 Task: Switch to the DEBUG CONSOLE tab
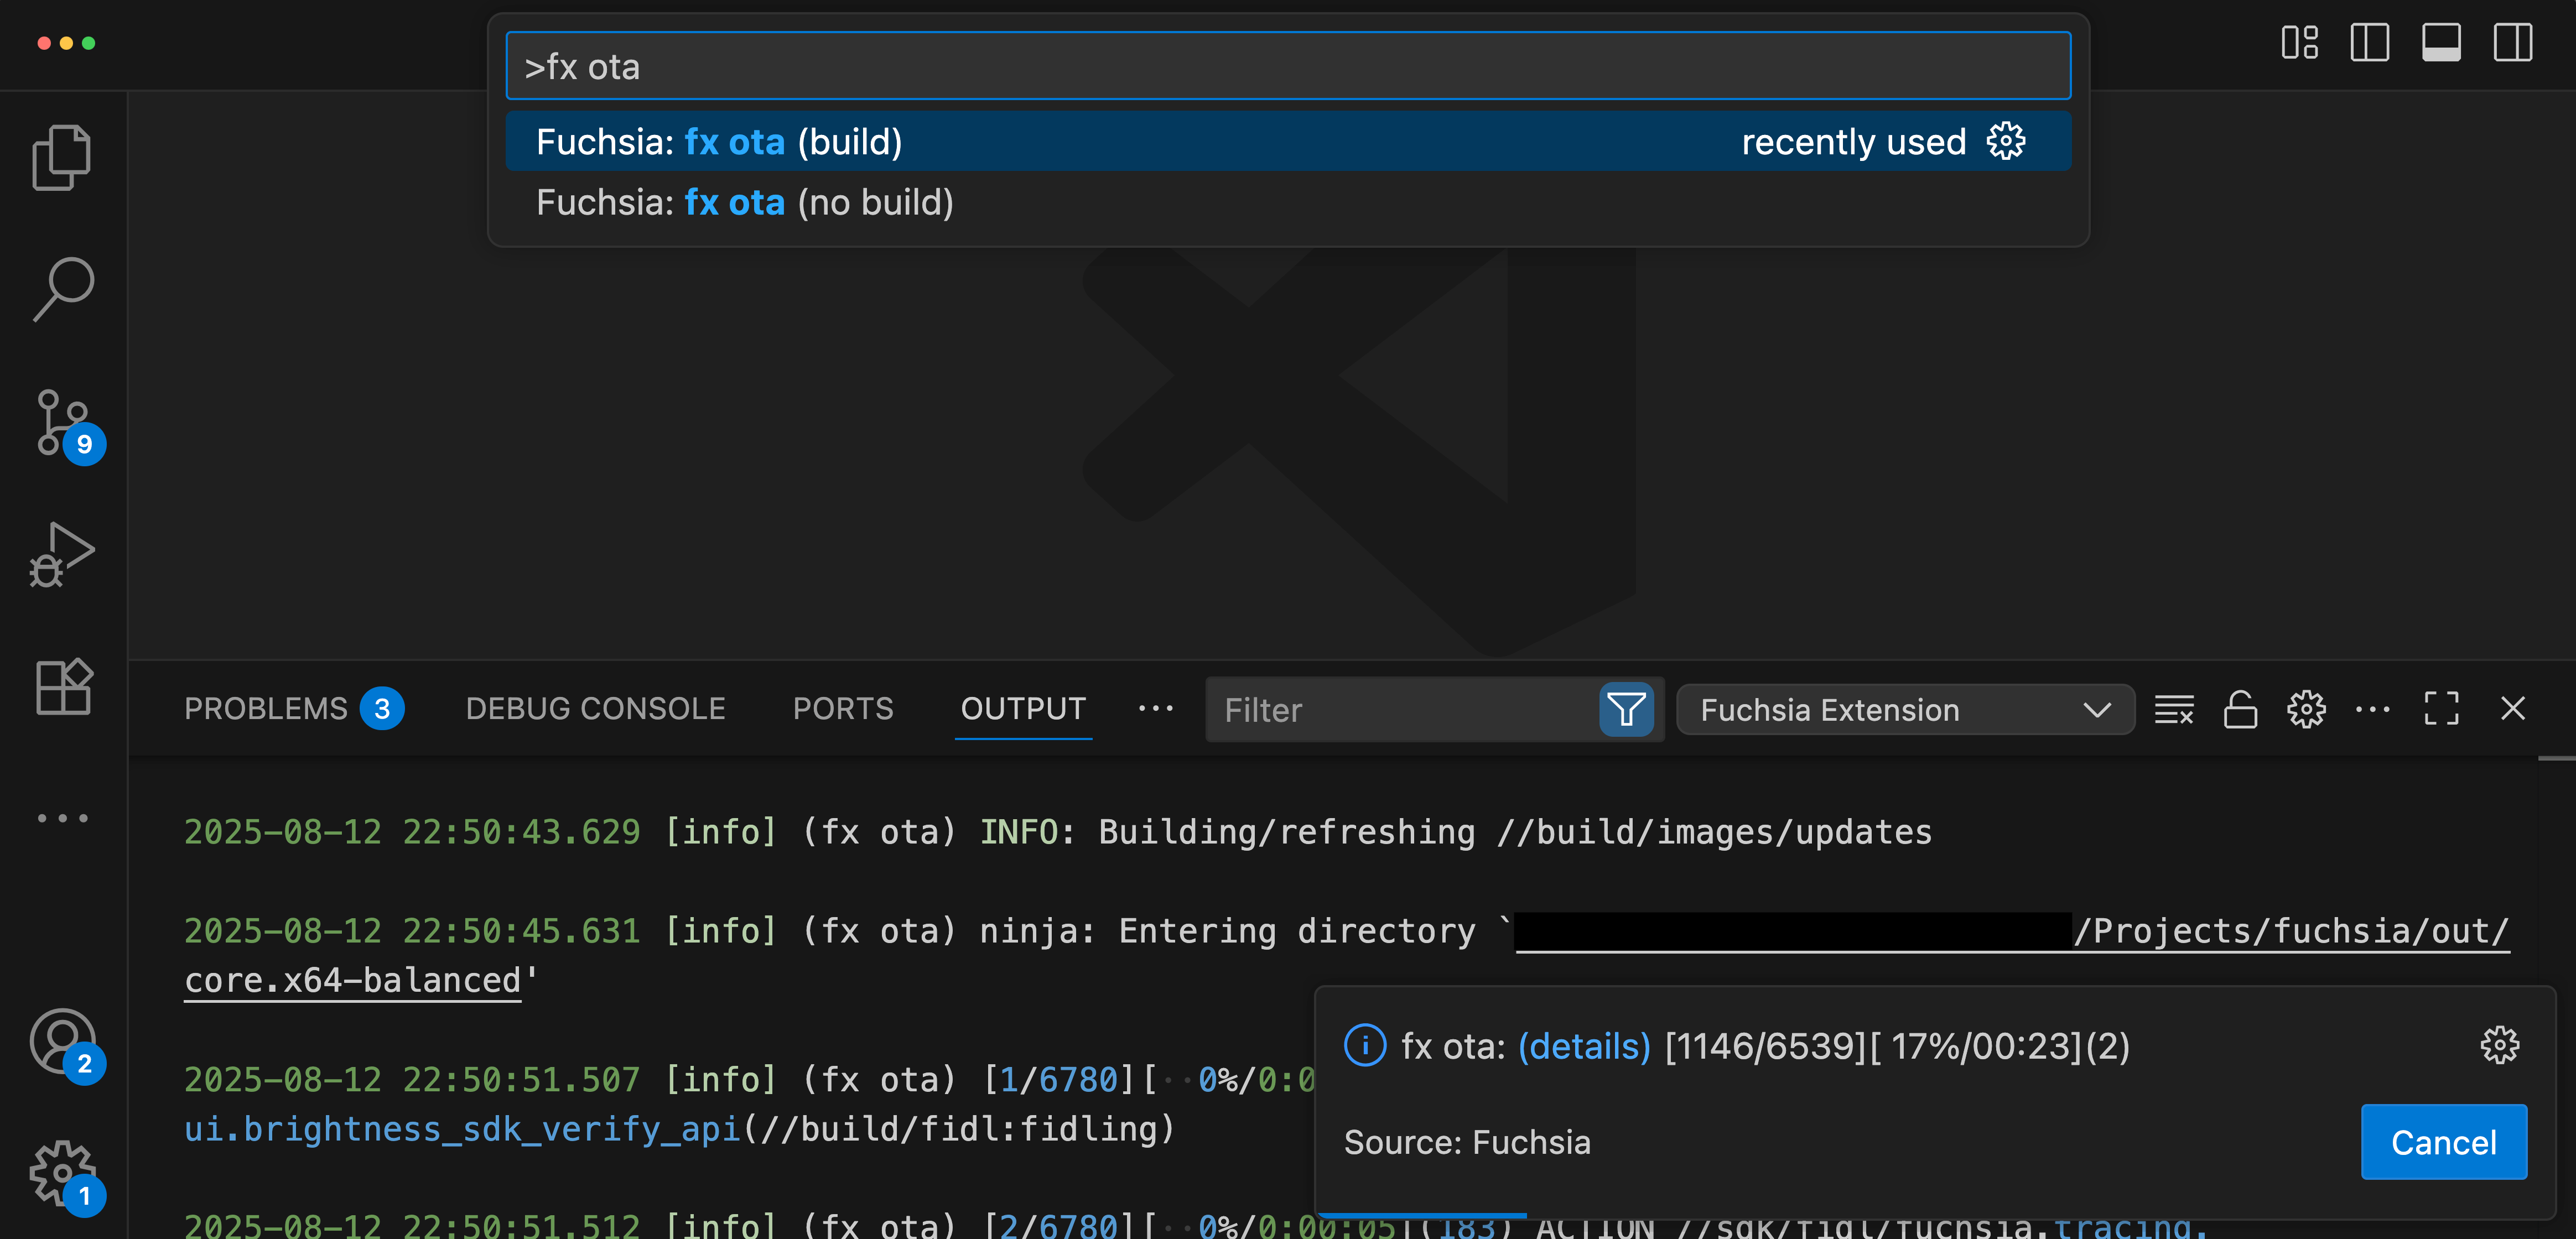tap(595, 708)
